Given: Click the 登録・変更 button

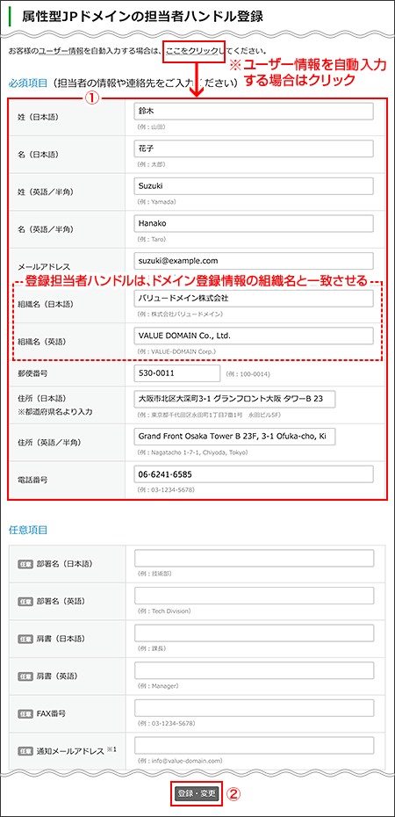Looking at the screenshot, I should tap(197, 793).
